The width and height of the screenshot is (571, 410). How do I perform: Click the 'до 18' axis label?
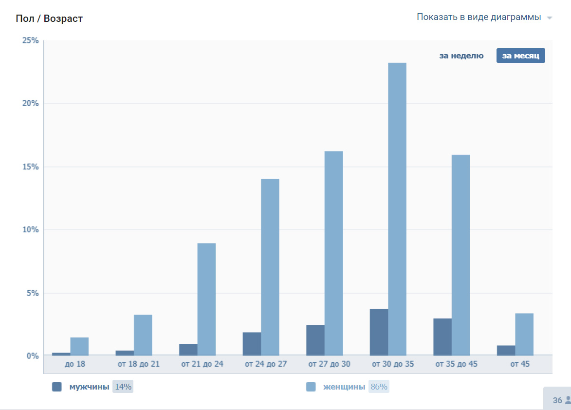[x=75, y=364]
